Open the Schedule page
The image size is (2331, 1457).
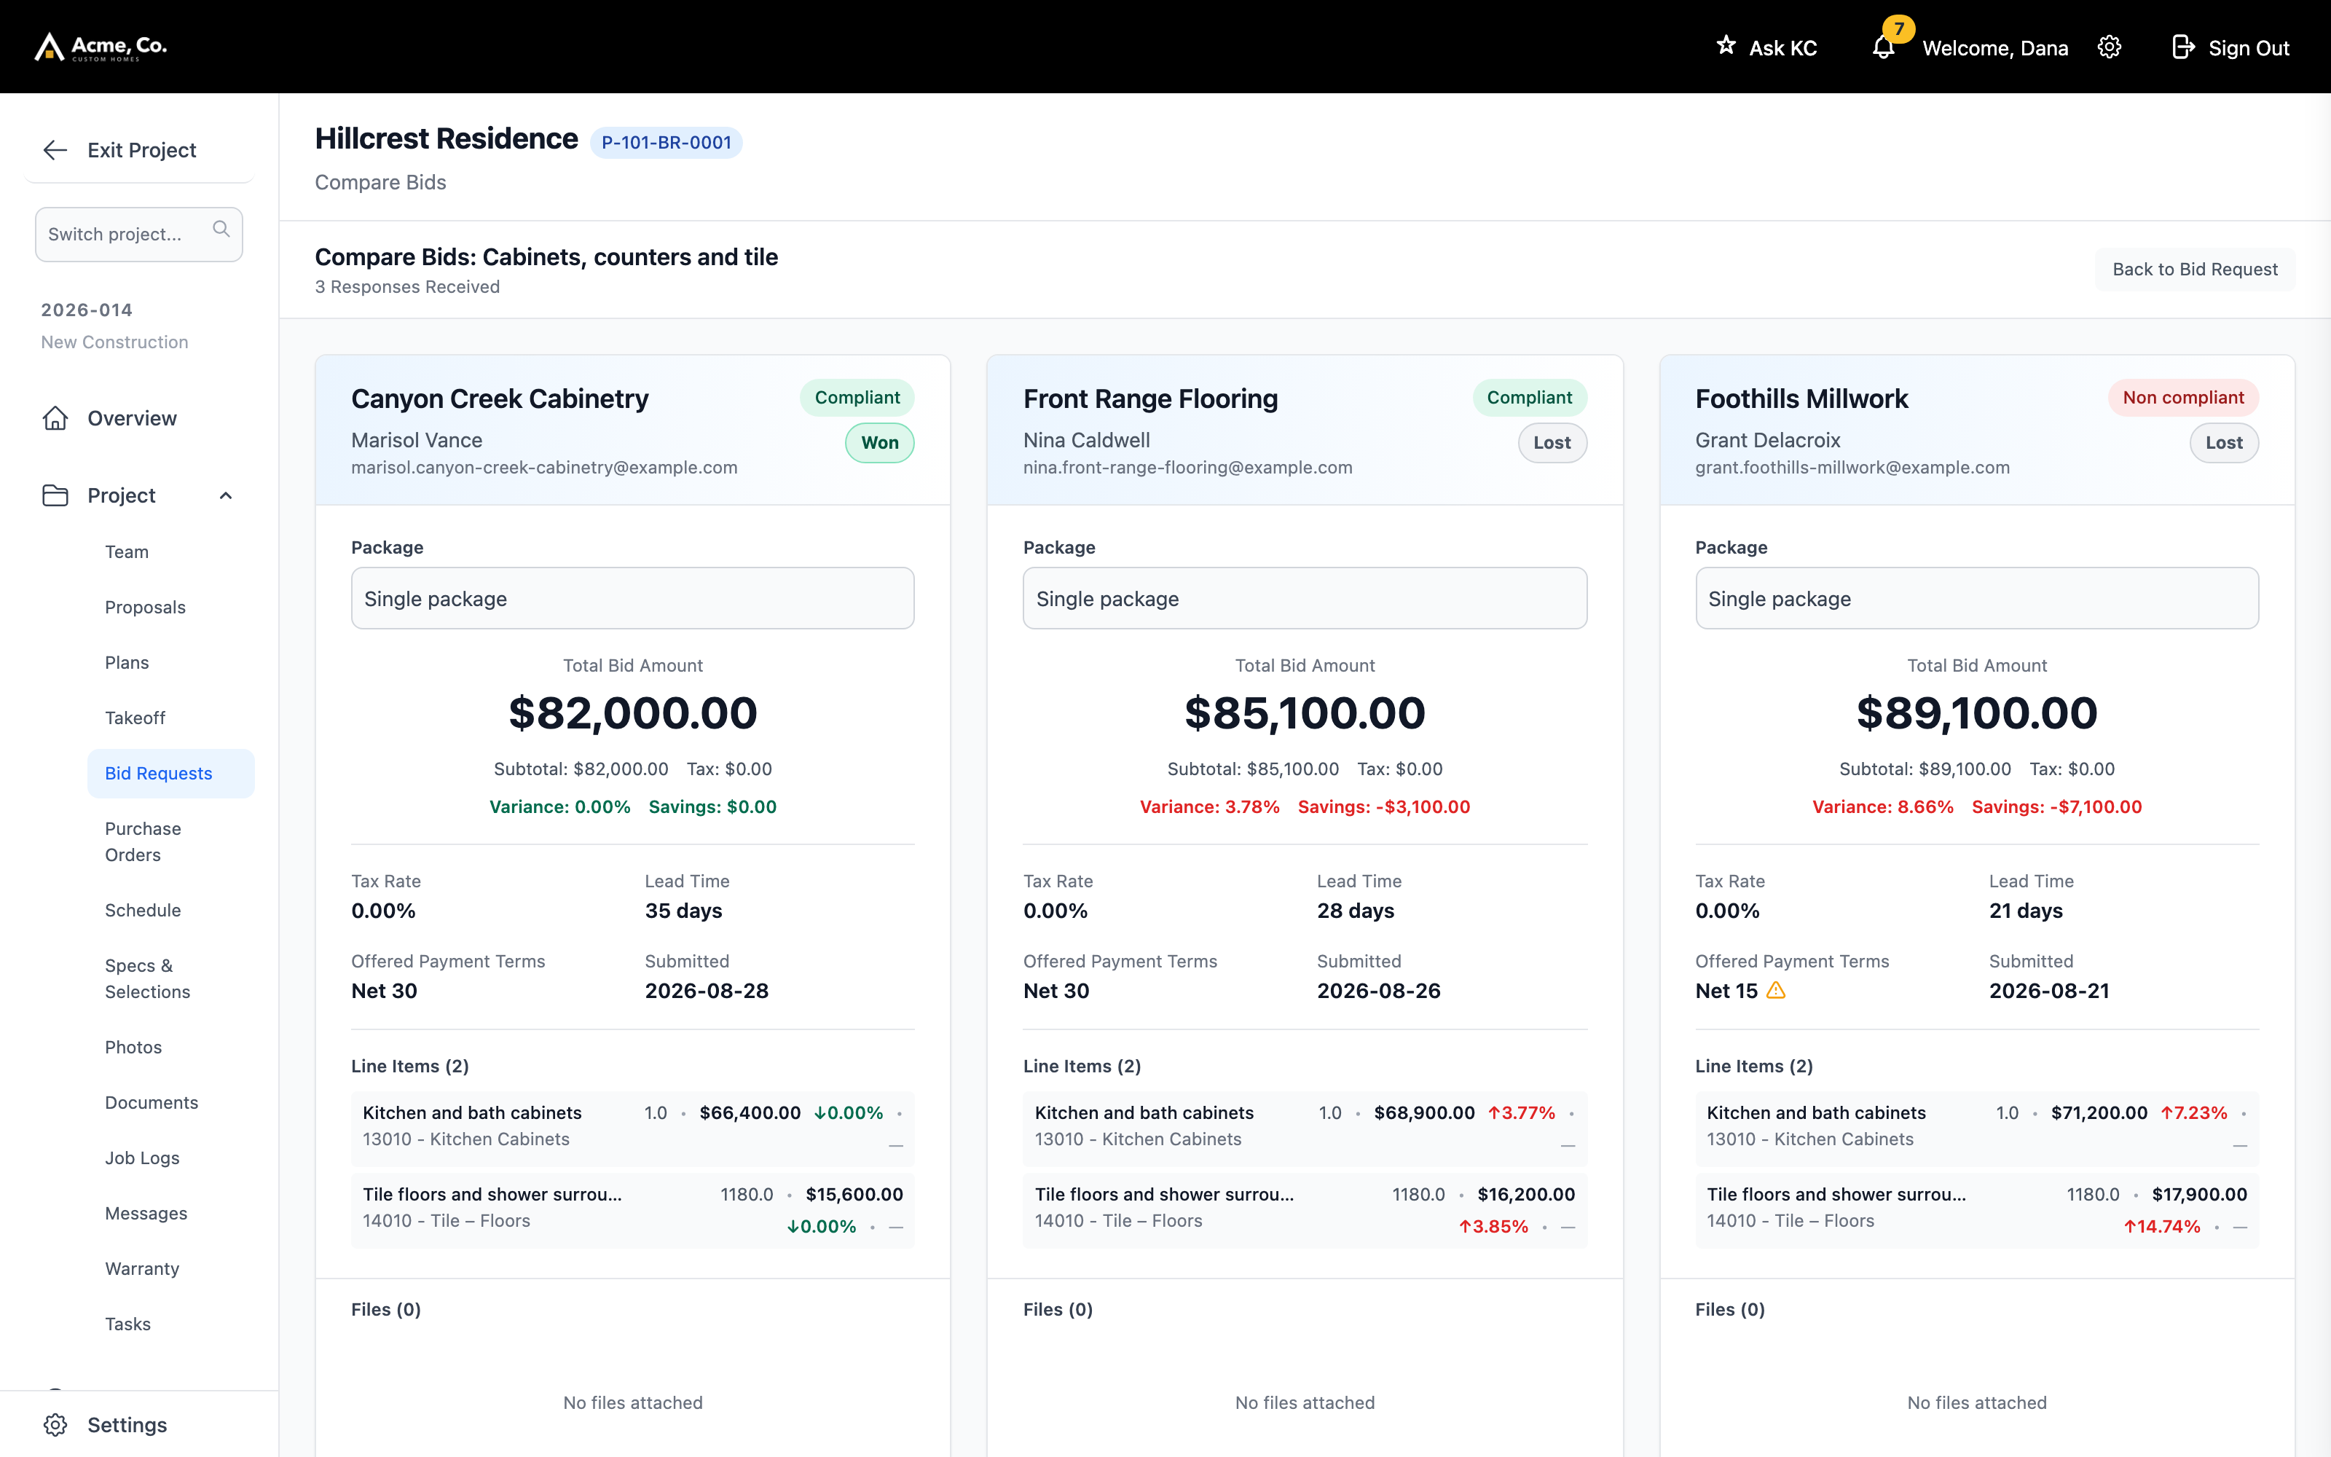[143, 911]
